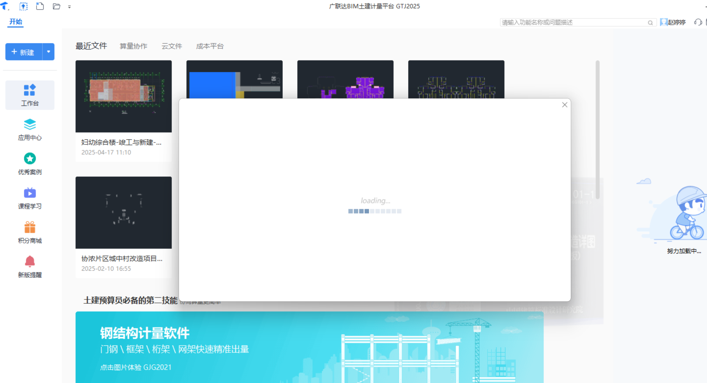Open file via quick toolbar folder icon
Image resolution: width=707 pixels, height=383 pixels.
57,6
